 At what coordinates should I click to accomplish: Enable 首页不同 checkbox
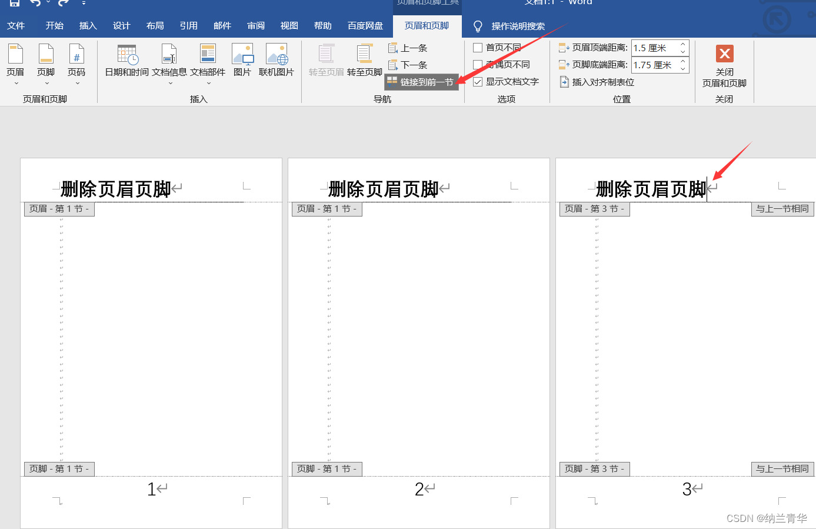[478, 48]
